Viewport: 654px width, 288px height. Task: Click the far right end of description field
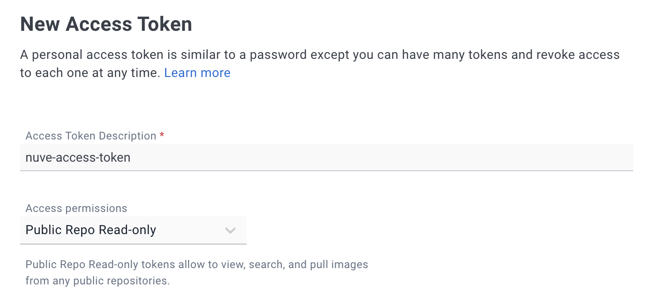(626, 158)
